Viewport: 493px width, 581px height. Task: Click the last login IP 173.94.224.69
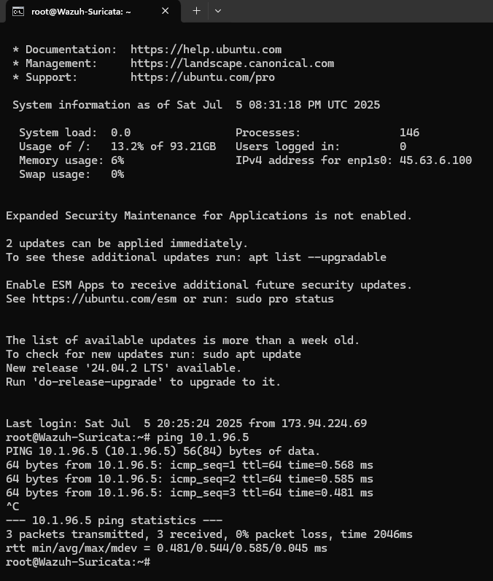(324, 424)
